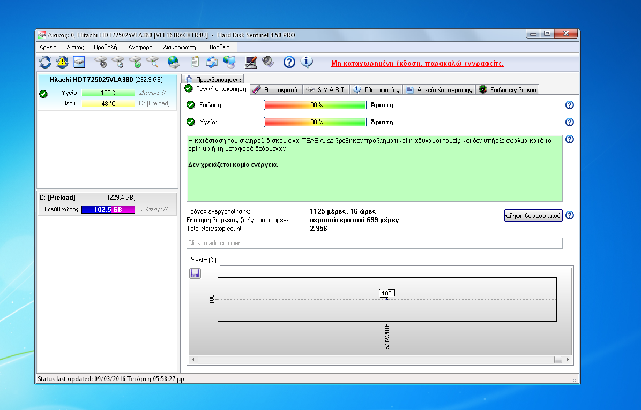Switch to the Προειδοποιήσεις tab

(x=213, y=79)
